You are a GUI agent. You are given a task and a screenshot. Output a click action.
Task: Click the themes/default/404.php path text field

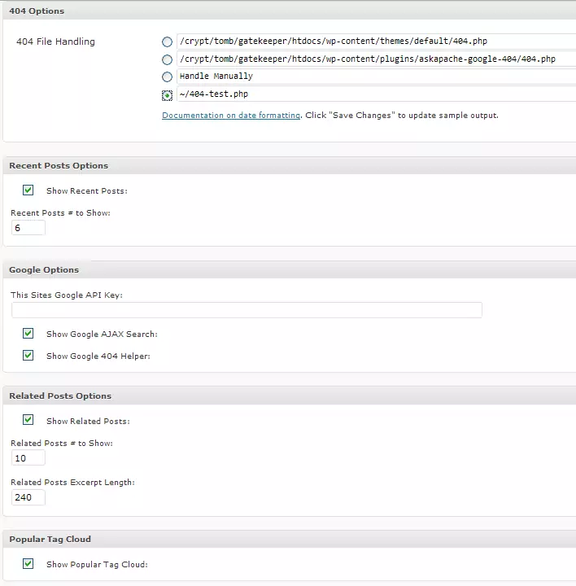pyautogui.click(x=374, y=41)
